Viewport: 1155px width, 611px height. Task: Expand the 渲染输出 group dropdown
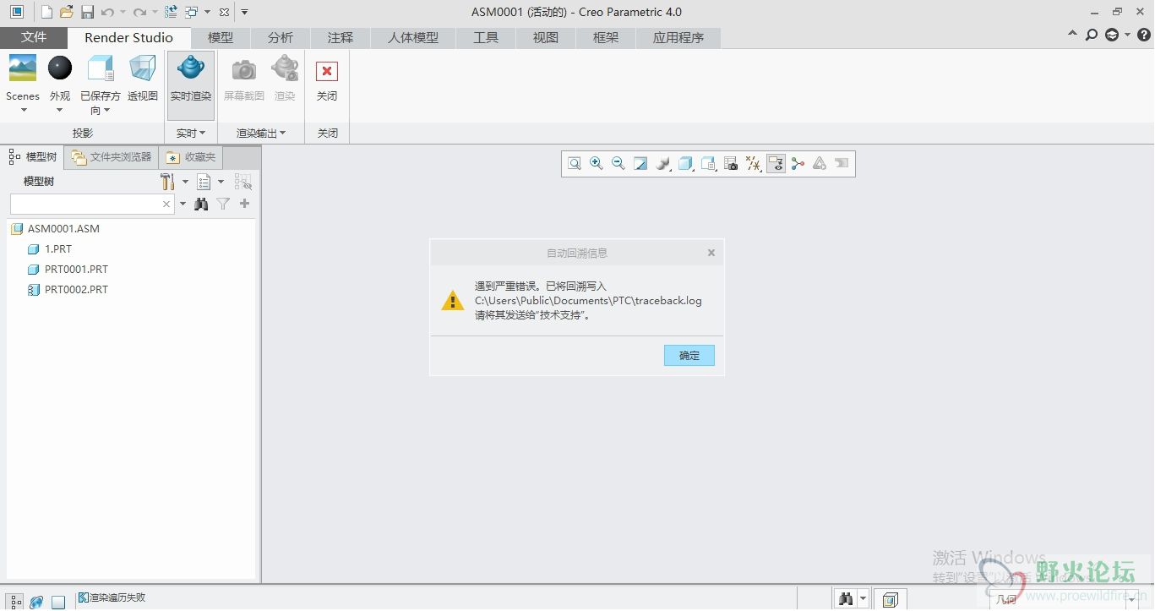coord(261,133)
